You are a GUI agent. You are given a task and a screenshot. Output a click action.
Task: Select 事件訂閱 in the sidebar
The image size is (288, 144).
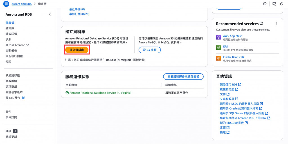(11, 117)
